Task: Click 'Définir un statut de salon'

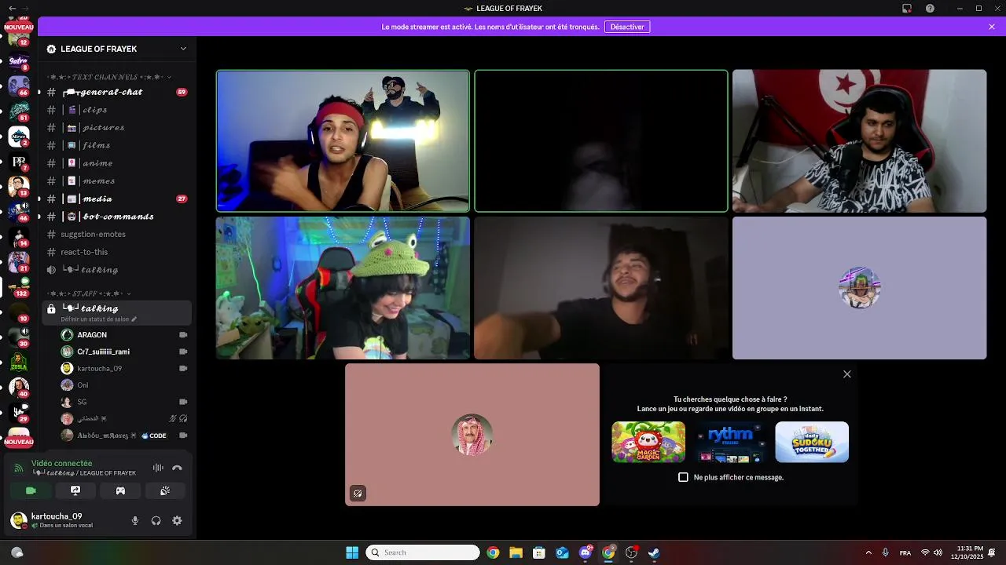Action: click(98, 319)
